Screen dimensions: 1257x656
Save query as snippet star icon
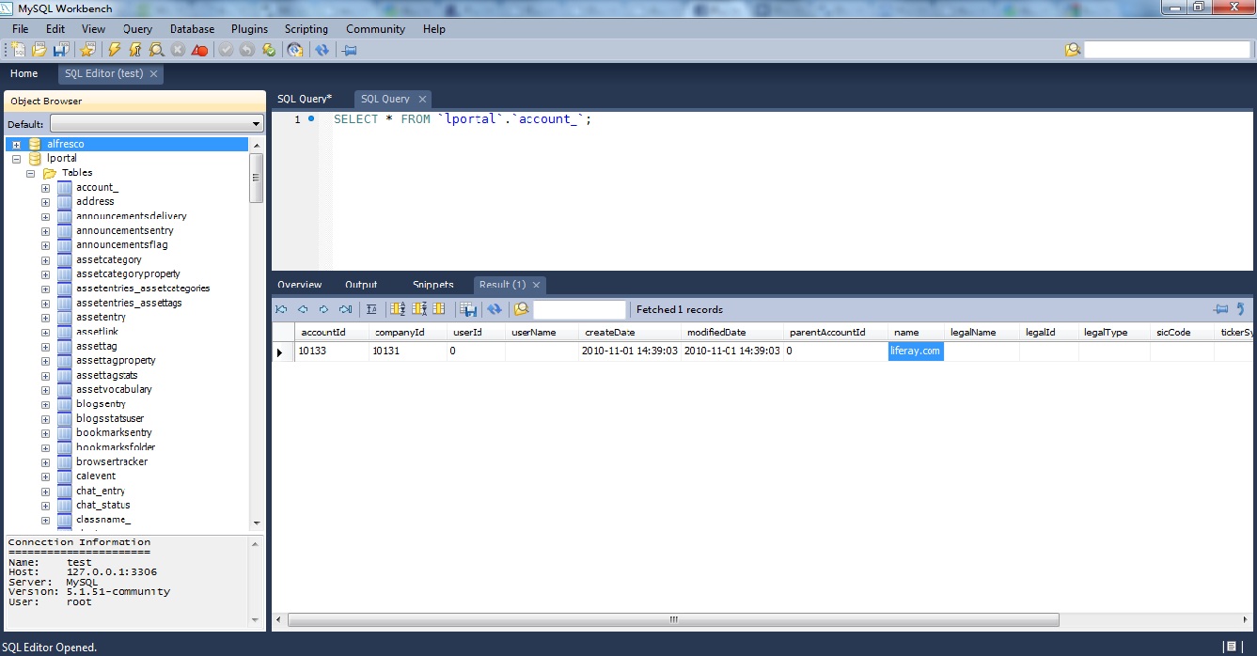tap(88, 50)
